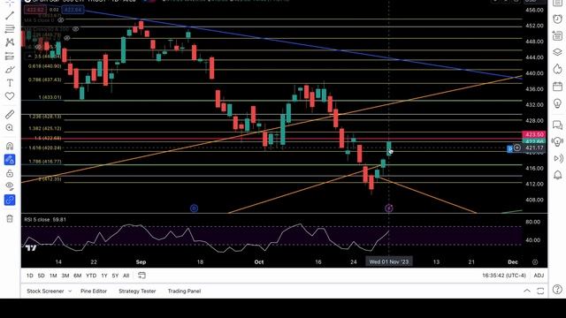Open the Stock Screener tab
This screenshot has height=318, width=566.
[x=45, y=291]
